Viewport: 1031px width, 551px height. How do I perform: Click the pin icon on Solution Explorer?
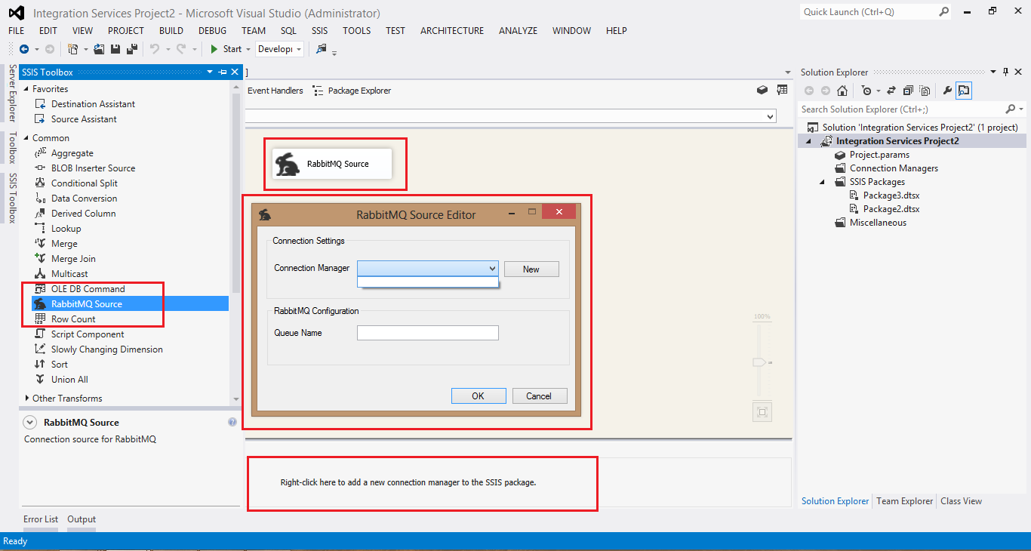pyautogui.click(x=1005, y=72)
